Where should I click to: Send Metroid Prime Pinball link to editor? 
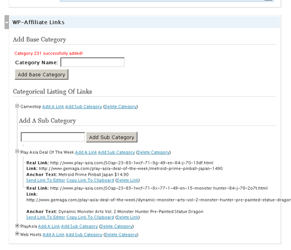[x=46, y=180]
